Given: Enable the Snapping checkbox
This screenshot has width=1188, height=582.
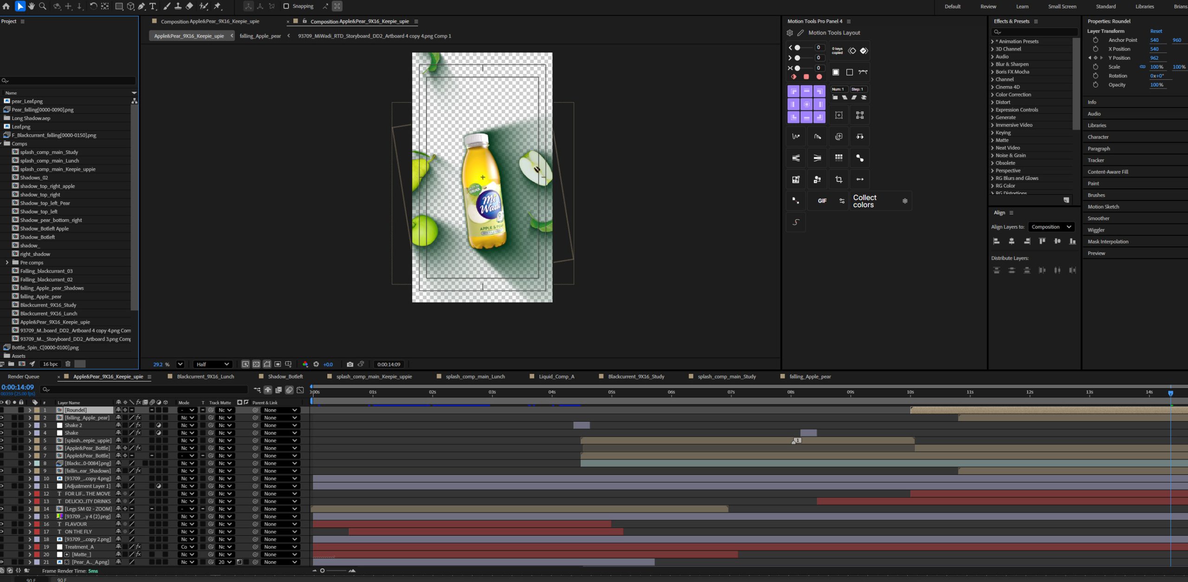Looking at the screenshot, I should click(286, 6).
